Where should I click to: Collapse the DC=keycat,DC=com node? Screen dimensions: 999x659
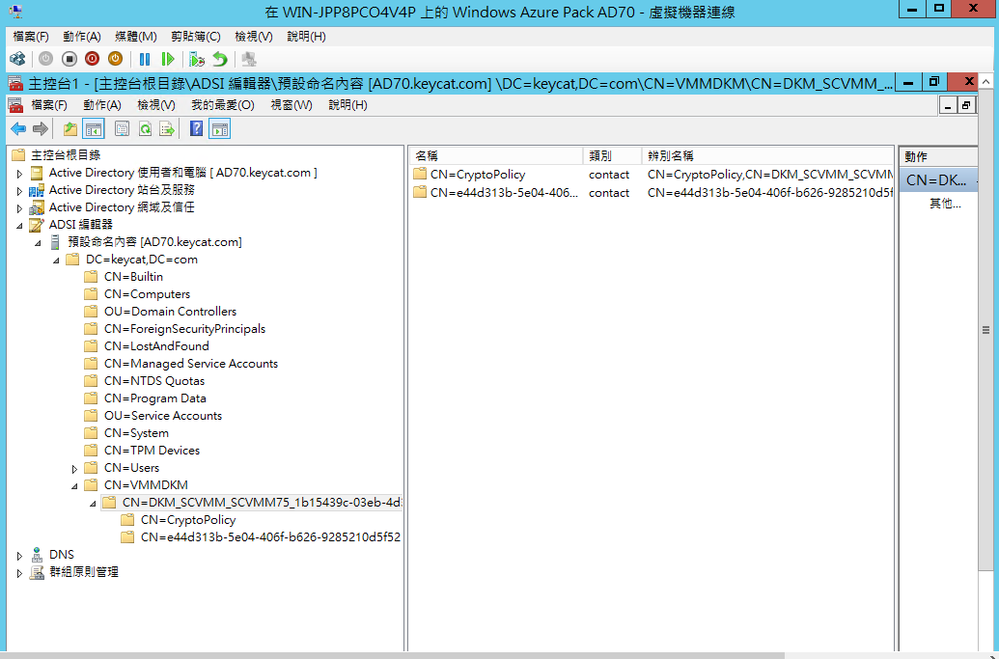56,260
